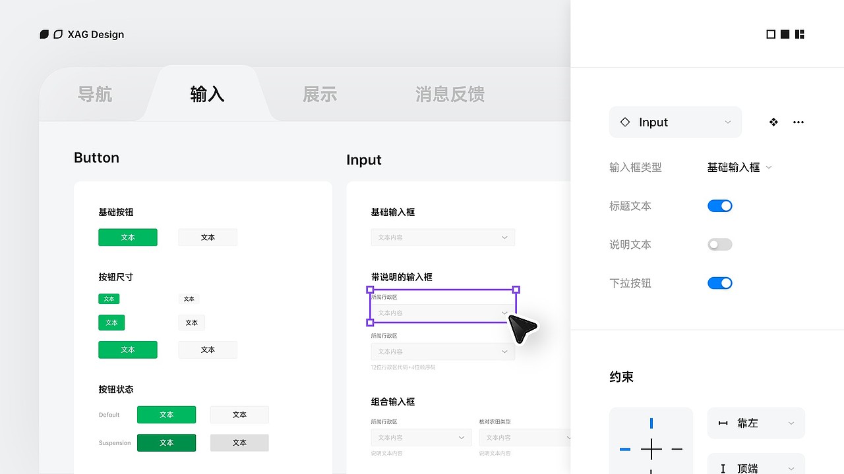Viewport: 844px width, 474px height.
Task: Turn off the 下拉按钮 toggle
Action: pyautogui.click(x=719, y=282)
